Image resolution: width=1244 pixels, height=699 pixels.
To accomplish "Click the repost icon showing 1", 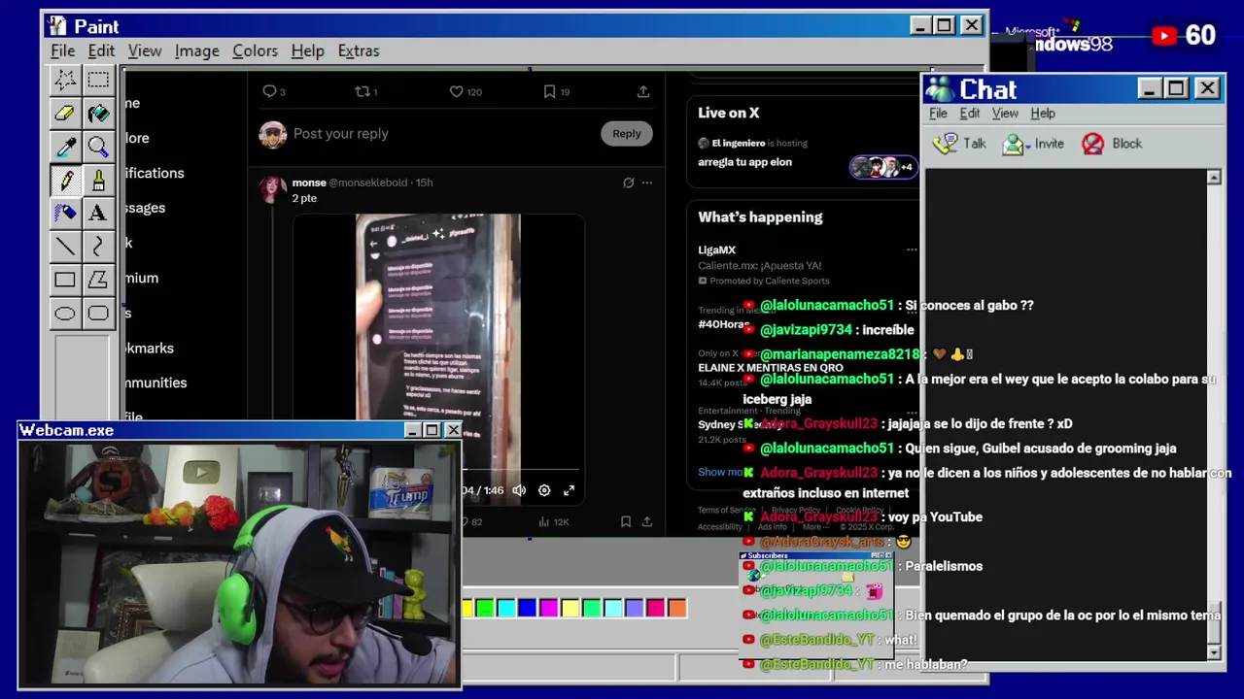I will pos(362,91).
